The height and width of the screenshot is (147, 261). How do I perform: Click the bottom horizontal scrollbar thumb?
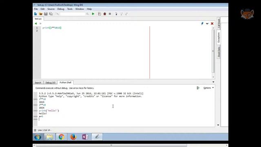tap(111, 145)
